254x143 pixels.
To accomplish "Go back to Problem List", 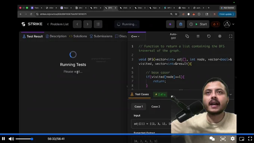I will tap(58, 24).
